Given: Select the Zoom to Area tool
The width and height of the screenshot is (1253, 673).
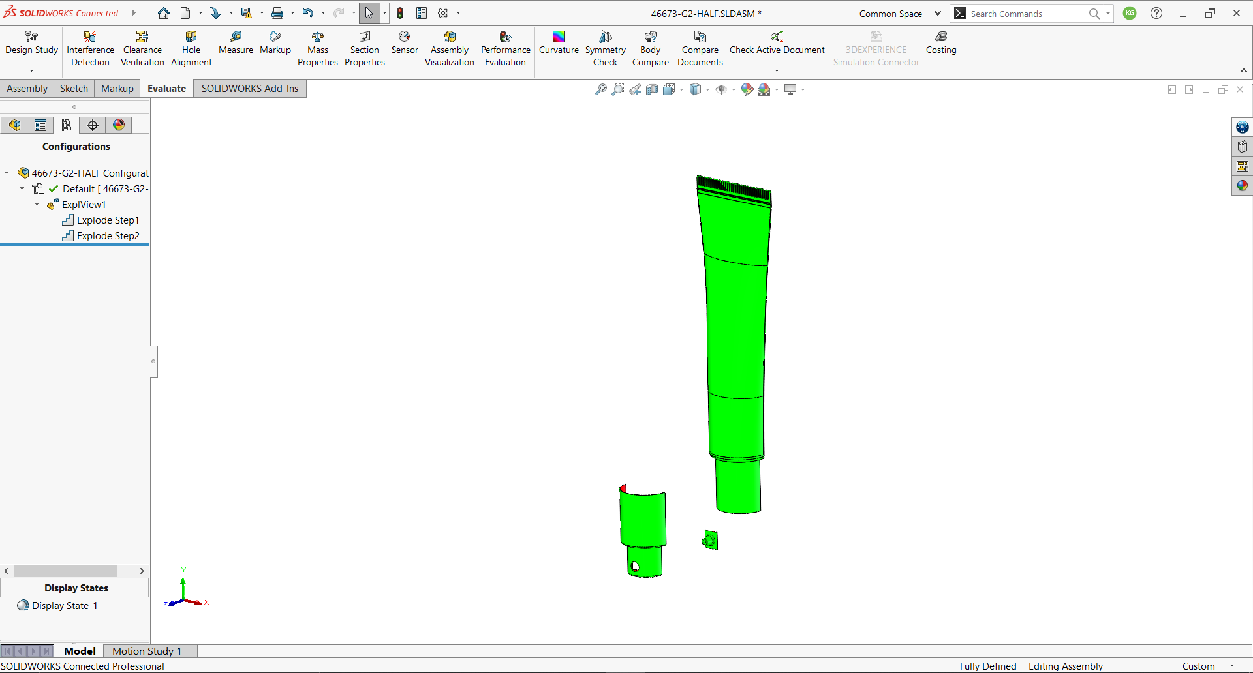Looking at the screenshot, I should pos(618,89).
